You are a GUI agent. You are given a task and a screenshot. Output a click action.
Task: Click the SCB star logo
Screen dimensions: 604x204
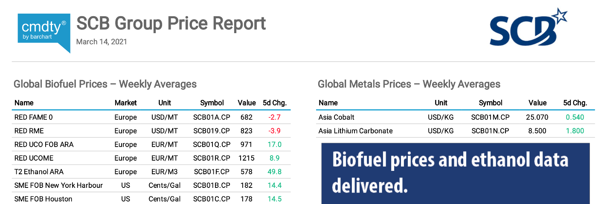[528, 28]
